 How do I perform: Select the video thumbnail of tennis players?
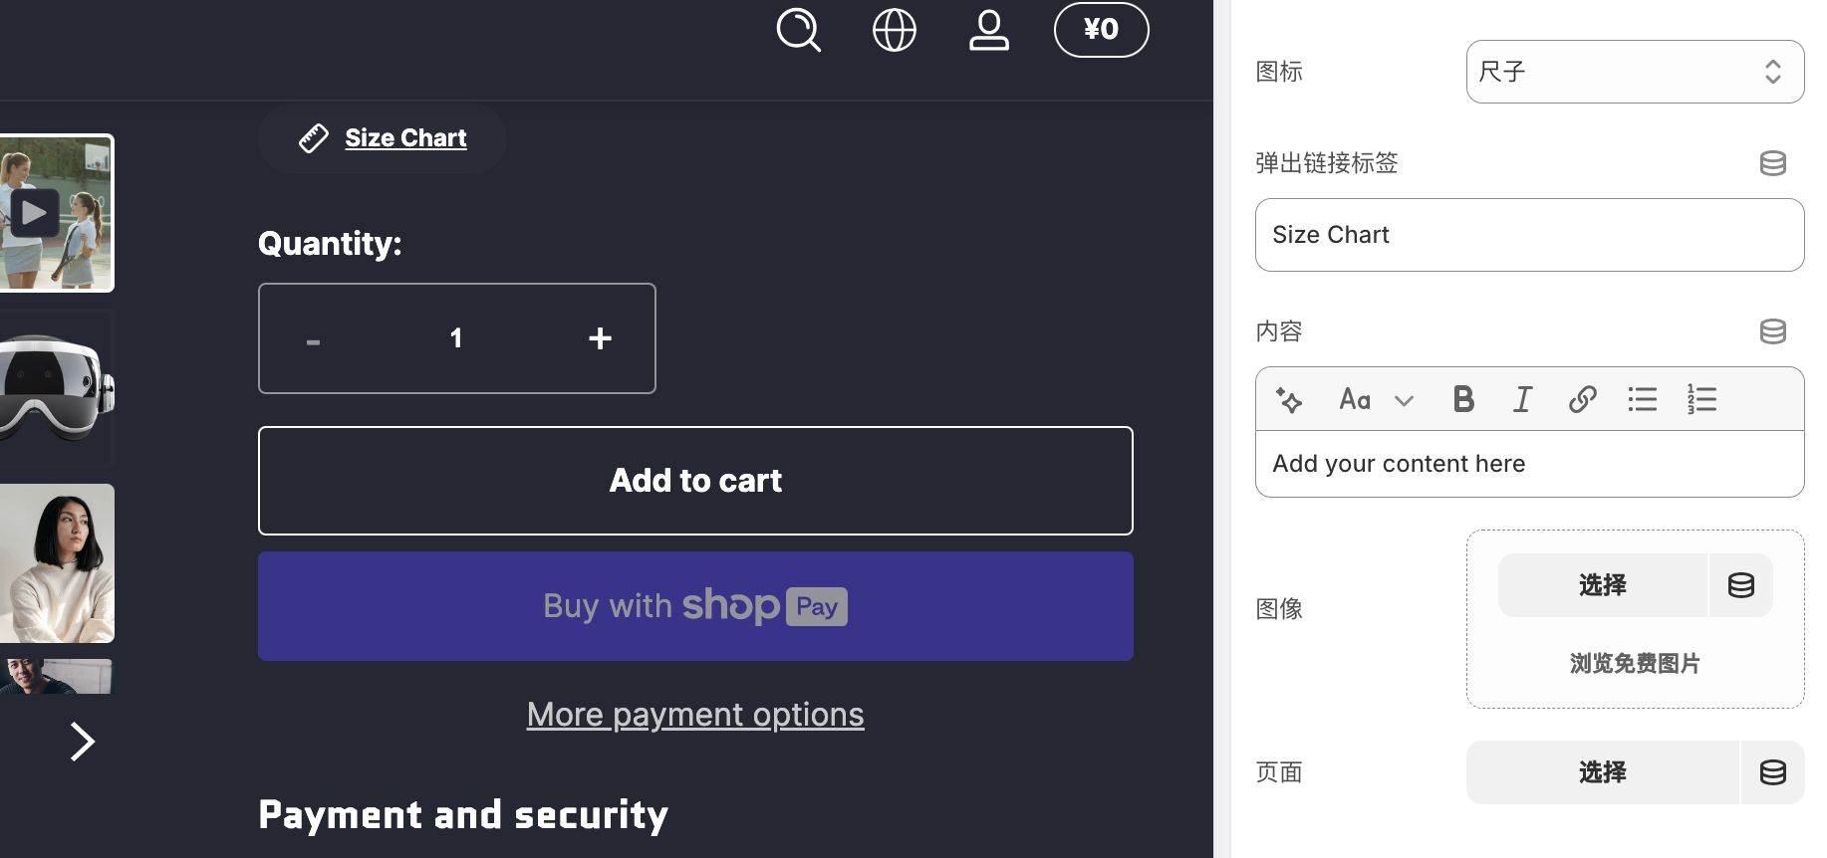click(57, 213)
